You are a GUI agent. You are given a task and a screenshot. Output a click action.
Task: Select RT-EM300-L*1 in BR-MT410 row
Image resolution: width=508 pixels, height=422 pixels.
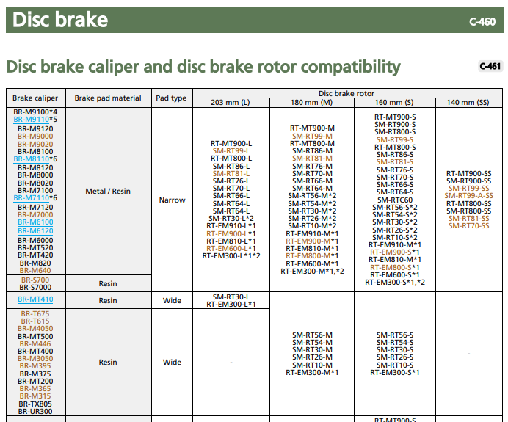tap(231, 305)
